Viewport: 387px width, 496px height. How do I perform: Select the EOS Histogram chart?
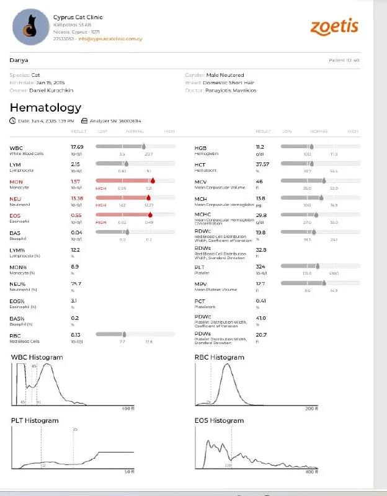click(257, 448)
